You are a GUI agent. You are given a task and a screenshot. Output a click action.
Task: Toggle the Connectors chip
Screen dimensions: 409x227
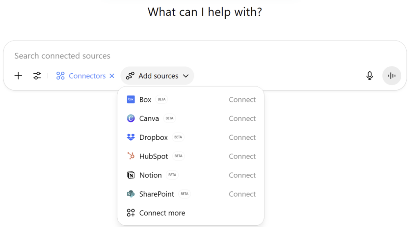point(81,76)
